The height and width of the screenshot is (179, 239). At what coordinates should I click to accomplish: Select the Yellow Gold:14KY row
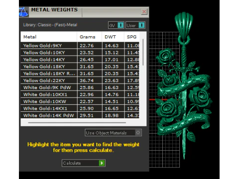click(80, 60)
